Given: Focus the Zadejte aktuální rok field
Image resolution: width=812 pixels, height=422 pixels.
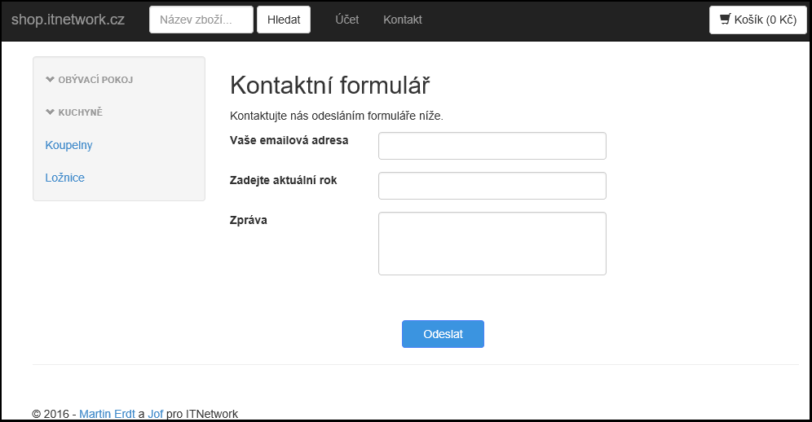Looking at the screenshot, I should tap(492, 186).
